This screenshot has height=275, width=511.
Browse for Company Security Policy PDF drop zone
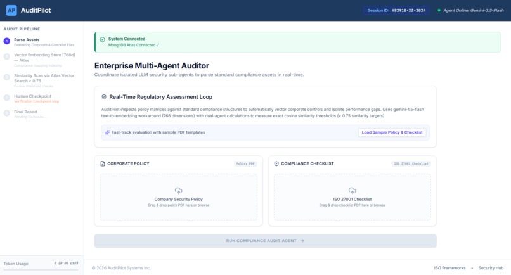point(179,197)
